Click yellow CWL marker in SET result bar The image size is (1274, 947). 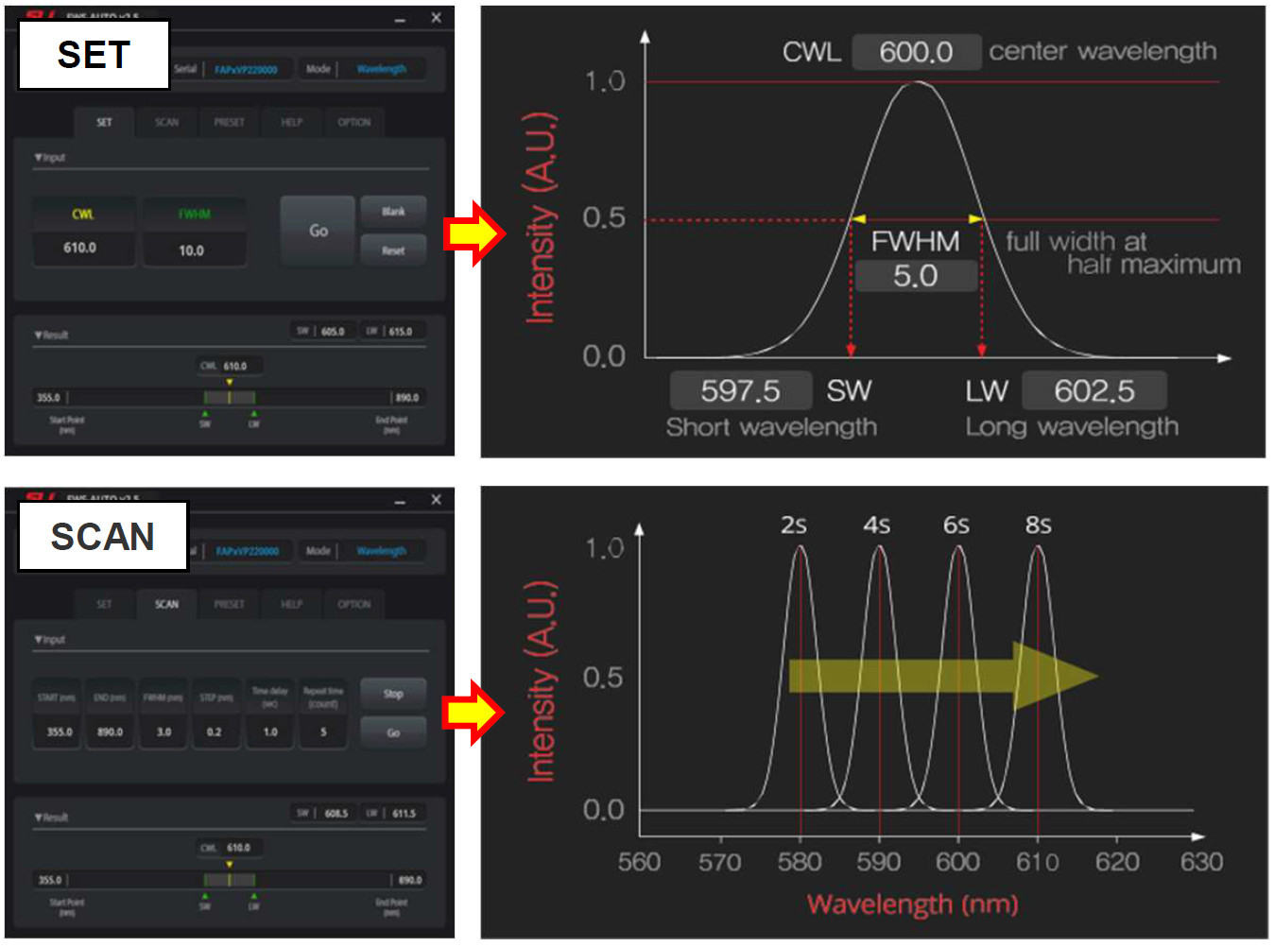[x=230, y=382]
